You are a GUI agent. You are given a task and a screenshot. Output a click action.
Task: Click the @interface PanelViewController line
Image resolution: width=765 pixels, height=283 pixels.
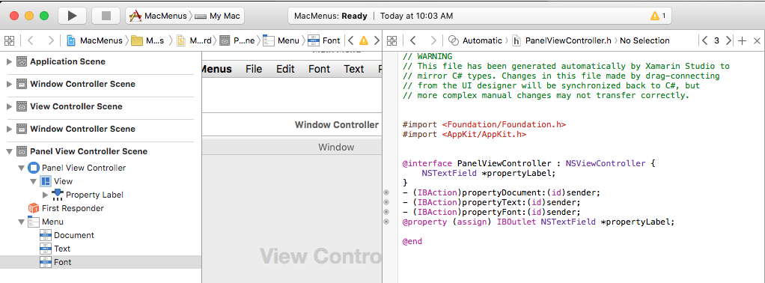[x=529, y=163]
